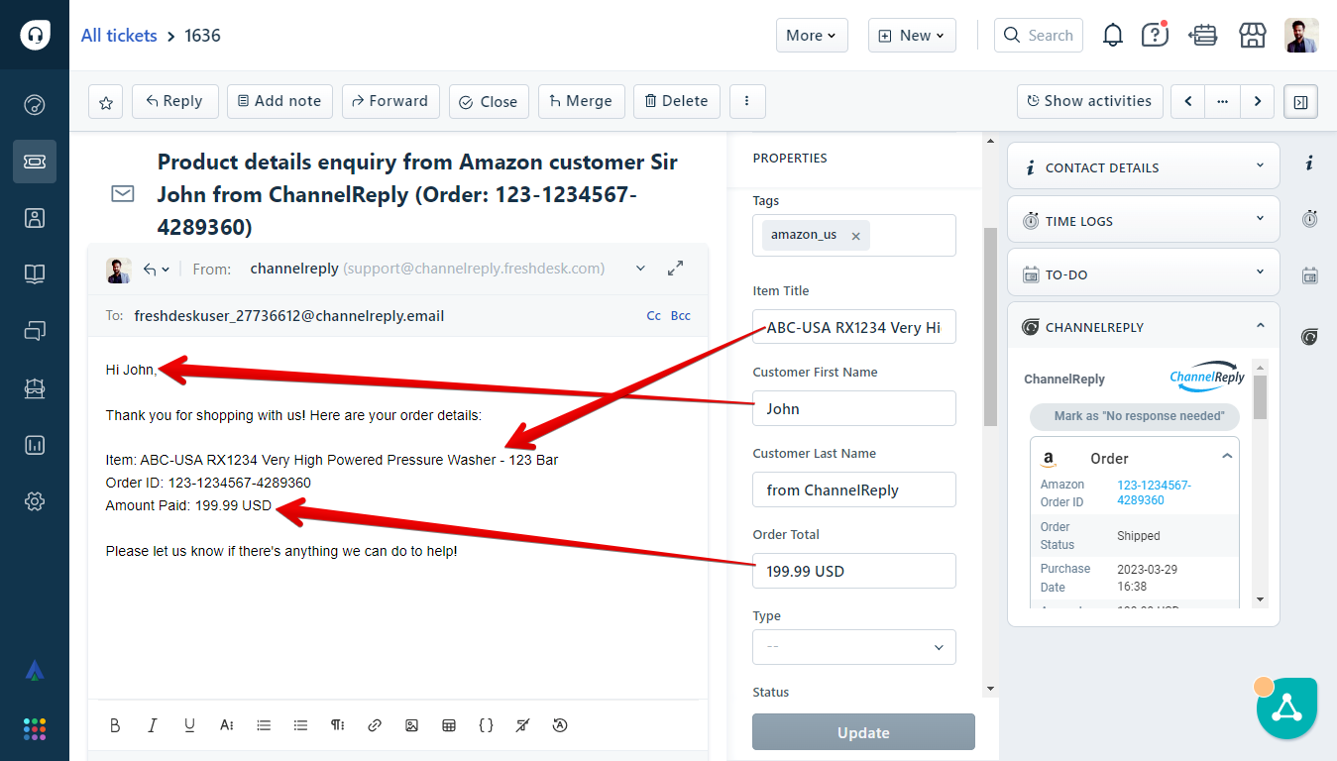
Task: Show activities for this ticket
Action: (x=1089, y=101)
